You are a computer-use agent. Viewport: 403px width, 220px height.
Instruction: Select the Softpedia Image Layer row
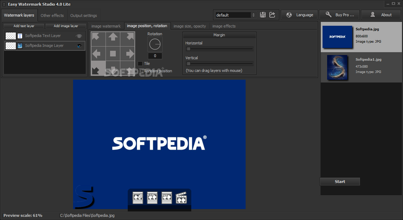tap(45, 46)
